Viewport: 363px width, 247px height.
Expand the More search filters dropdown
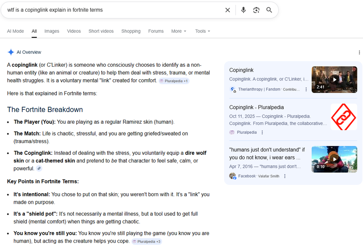179,31
